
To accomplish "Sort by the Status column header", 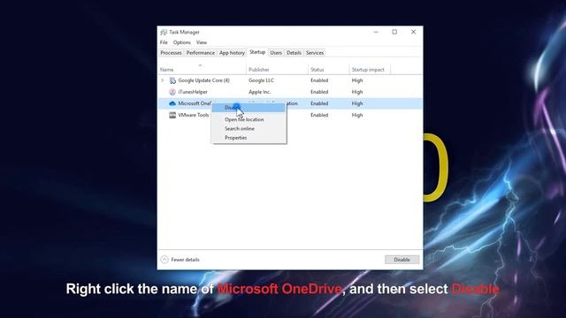I will point(328,70).
